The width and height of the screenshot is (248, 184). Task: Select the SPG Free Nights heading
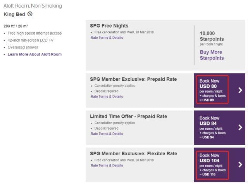coord(109,26)
